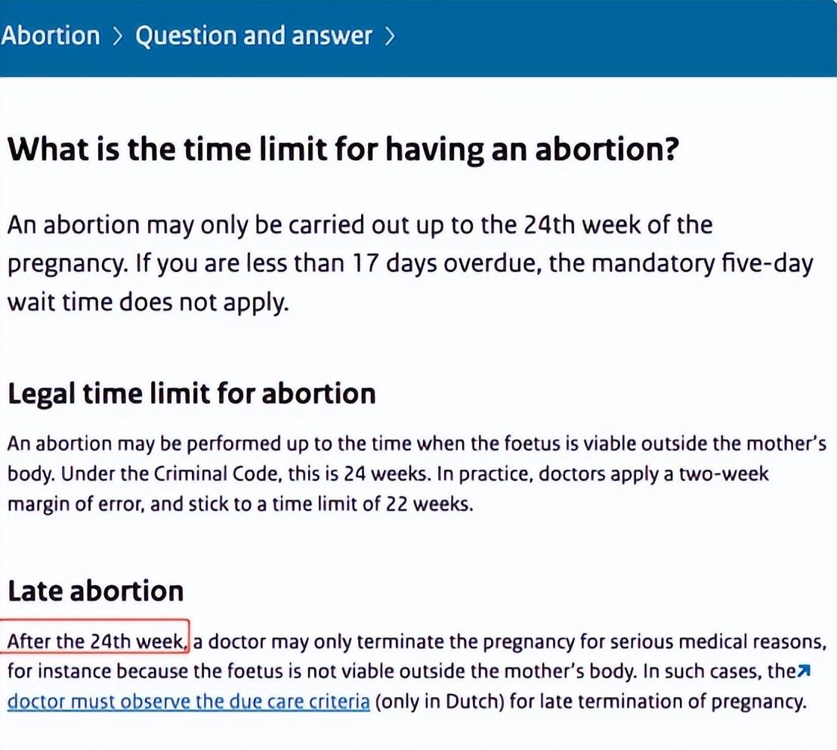Click the chevron right after Abortion
The height and width of the screenshot is (750, 837).
tap(117, 36)
